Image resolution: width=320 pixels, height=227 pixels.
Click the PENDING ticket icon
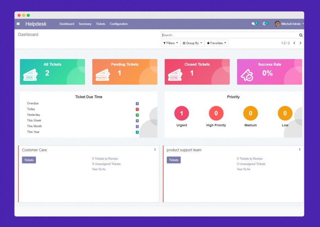(x=103, y=75)
